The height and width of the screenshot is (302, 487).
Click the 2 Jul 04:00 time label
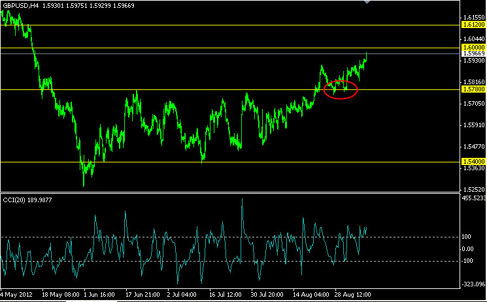[182, 294]
